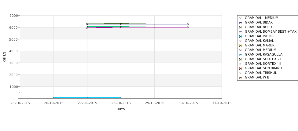Screen dimensions: 298x131
Task: Click the GRAM DAL INDORE legend marker
Action: 240,36
